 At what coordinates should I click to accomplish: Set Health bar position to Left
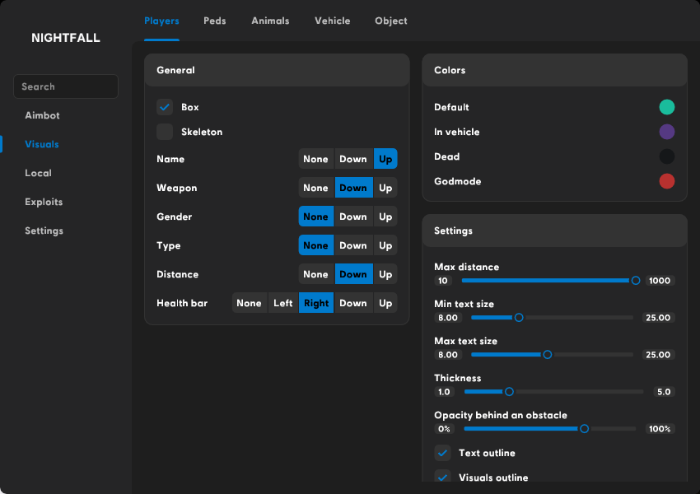(282, 303)
